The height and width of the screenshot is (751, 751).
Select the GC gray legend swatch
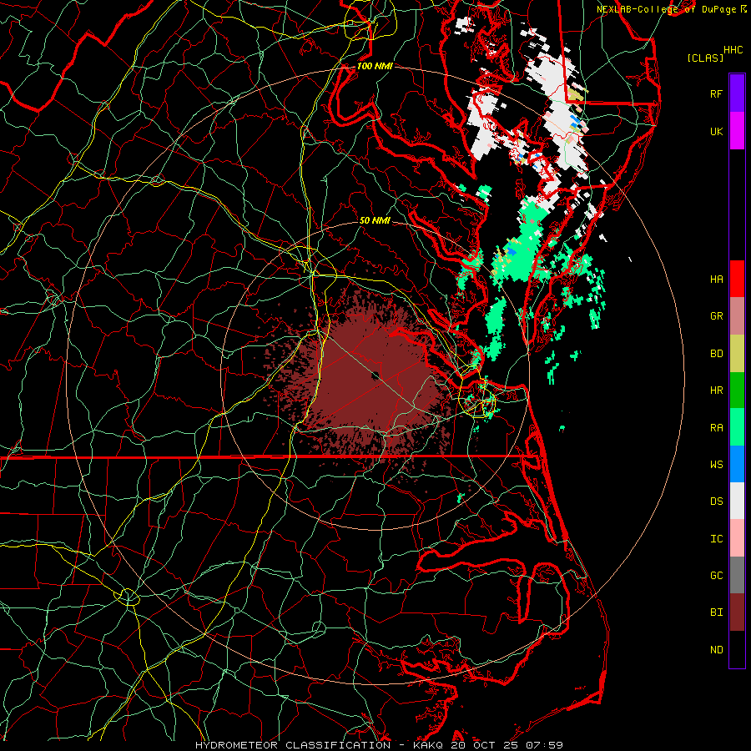pyautogui.click(x=737, y=575)
